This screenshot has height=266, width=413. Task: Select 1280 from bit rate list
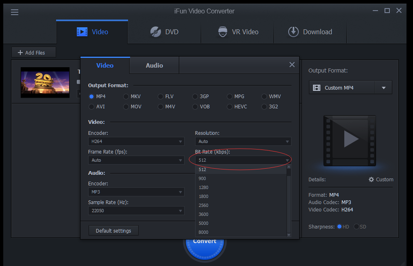[241, 187]
